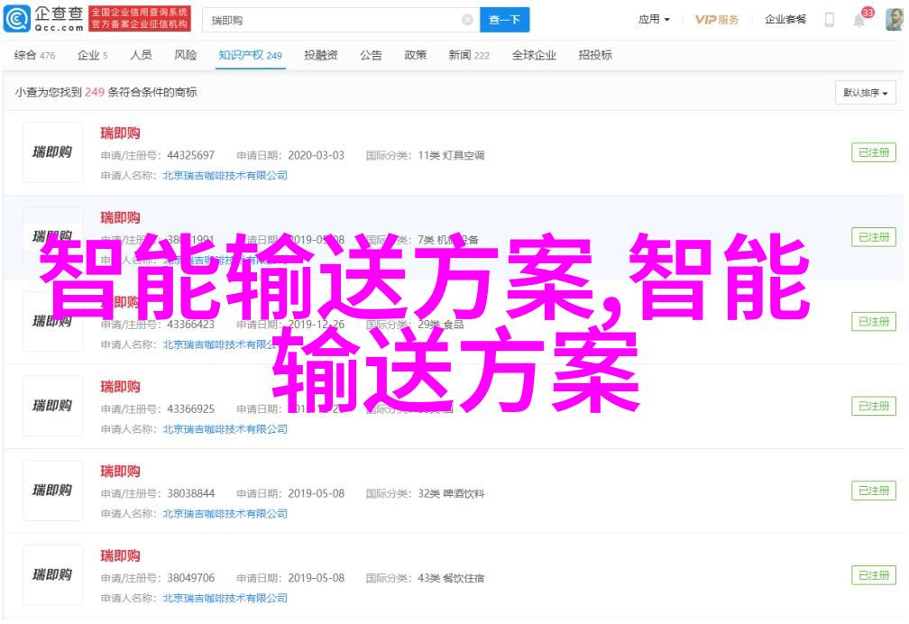Viewport: 909px width, 624px height.
Task: Open trademark thumbnail for registration 38038844
Action: pyautogui.click(x=52, y=491)
